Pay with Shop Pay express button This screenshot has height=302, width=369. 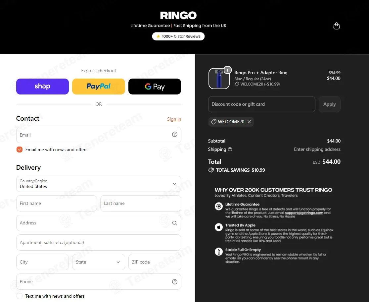point(43,87)
